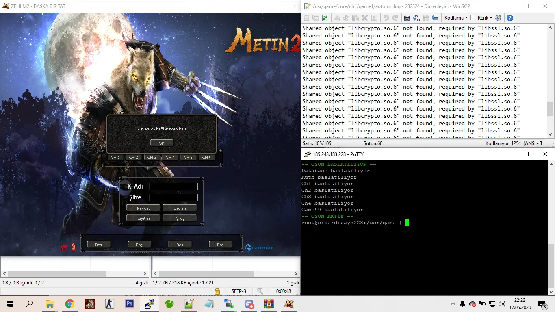Open Photoshop from the taskbar
Viewport: 555px width, 312px height.
(130, 303)
